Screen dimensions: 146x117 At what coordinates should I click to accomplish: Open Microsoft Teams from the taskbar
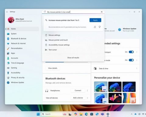pyautogui.click(x=103, y=114)
